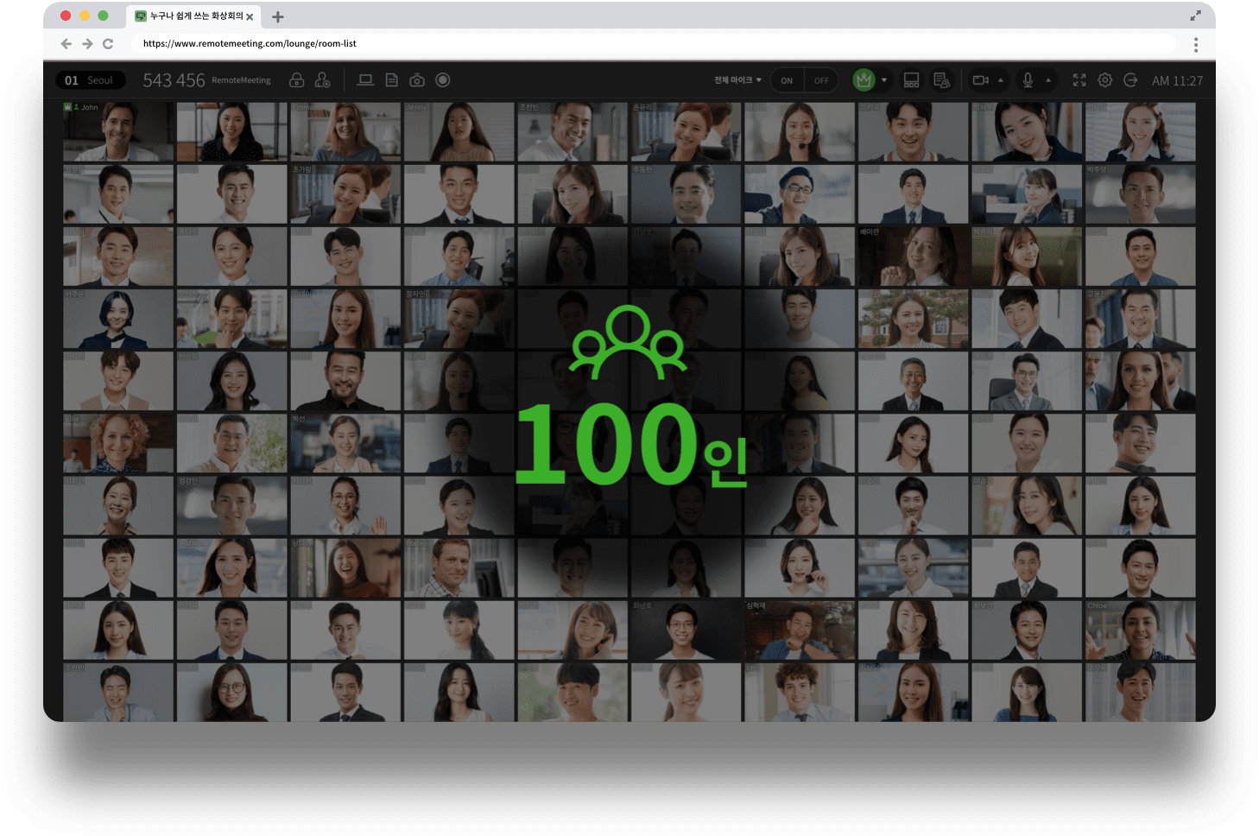Leave the meeting with the exit icon
The image size is (1259, 836).
pos(1130,80)
